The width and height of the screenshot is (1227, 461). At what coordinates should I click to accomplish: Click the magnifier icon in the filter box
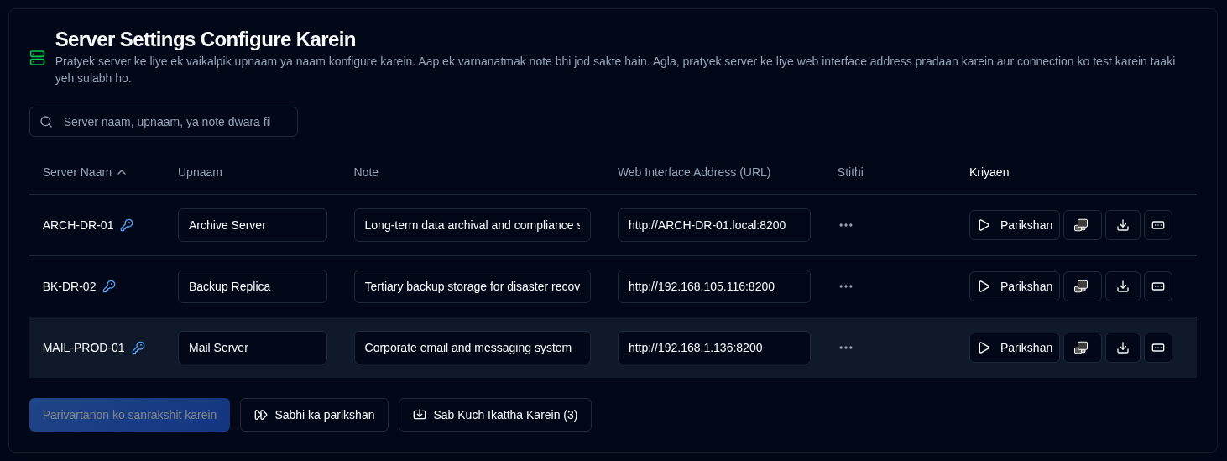tap(46, 122)
